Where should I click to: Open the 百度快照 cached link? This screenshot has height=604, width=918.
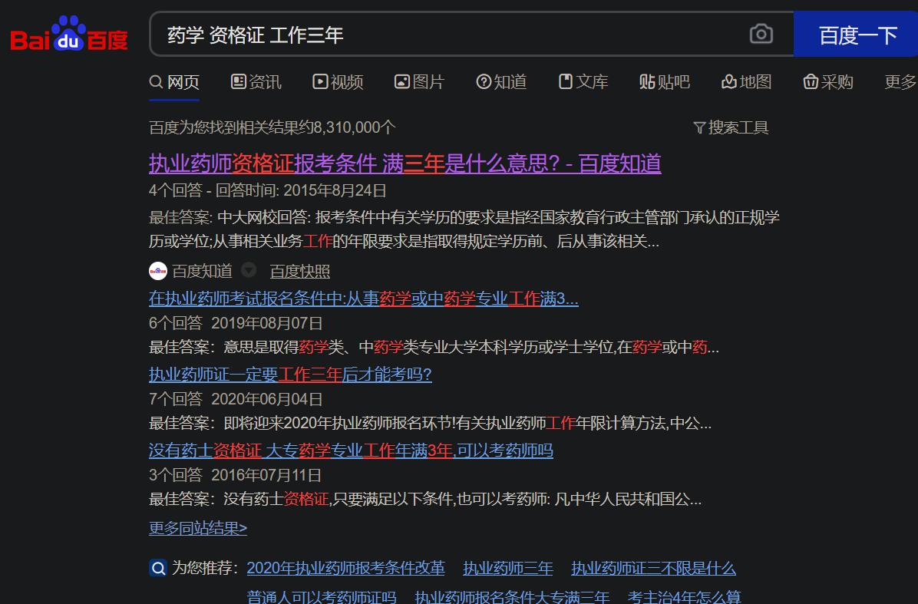pyautogui.click(x=300, y=272)
